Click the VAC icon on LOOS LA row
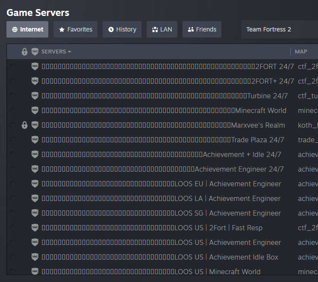This screenshot has height=282, width=318. [35, 198]
